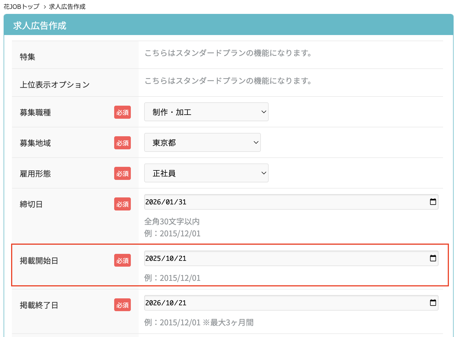The height and width of the screenshot is (337, 460).
Task: Click the standard plan notice in 特集 row
Action: click(228, 53)
